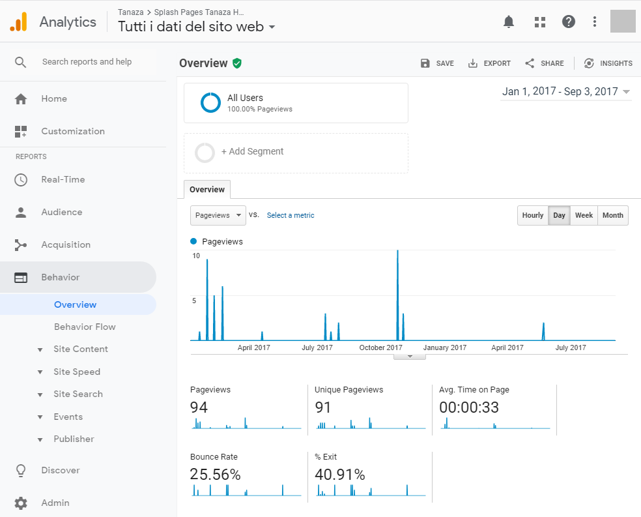This screenshot has width=641, height=517.
Task: Click the All Users segment circle icon
Action: [x=210, y=102]
